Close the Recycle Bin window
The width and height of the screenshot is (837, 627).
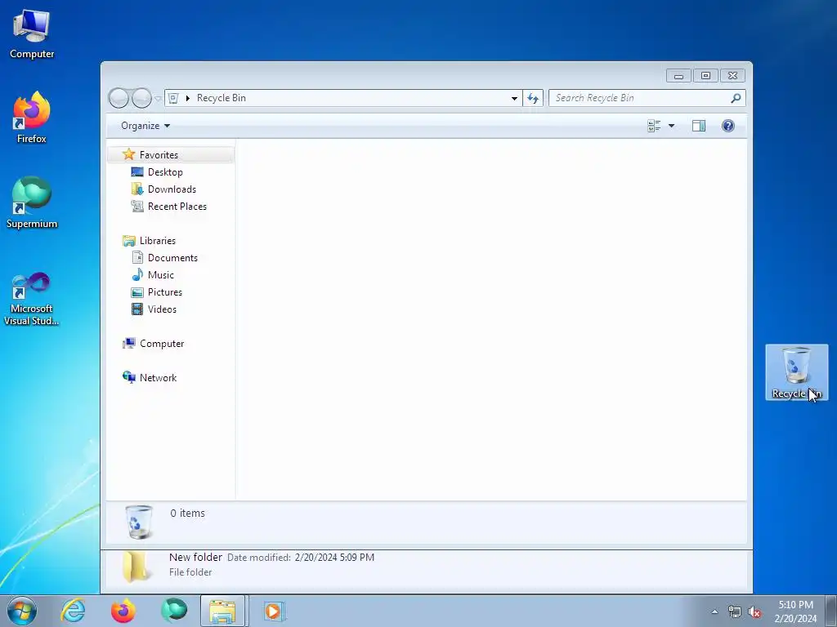[x=732, y=76]
